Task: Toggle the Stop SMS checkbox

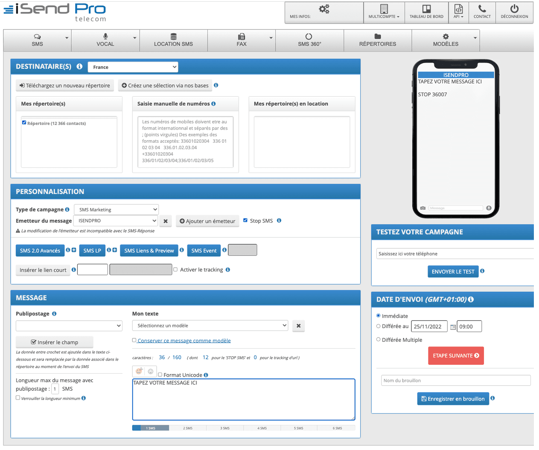Action: (245, 220)
